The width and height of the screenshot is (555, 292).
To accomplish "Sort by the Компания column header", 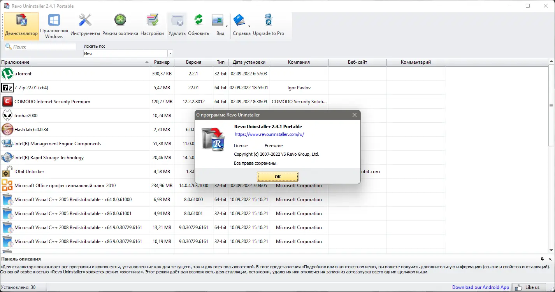I will (x=299, y=62).
